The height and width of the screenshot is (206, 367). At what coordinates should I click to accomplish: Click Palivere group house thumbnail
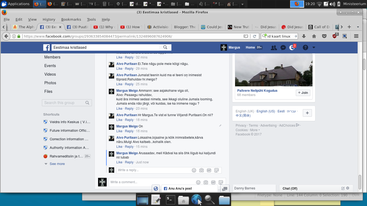pyautogui.click(x=274, y=70)
